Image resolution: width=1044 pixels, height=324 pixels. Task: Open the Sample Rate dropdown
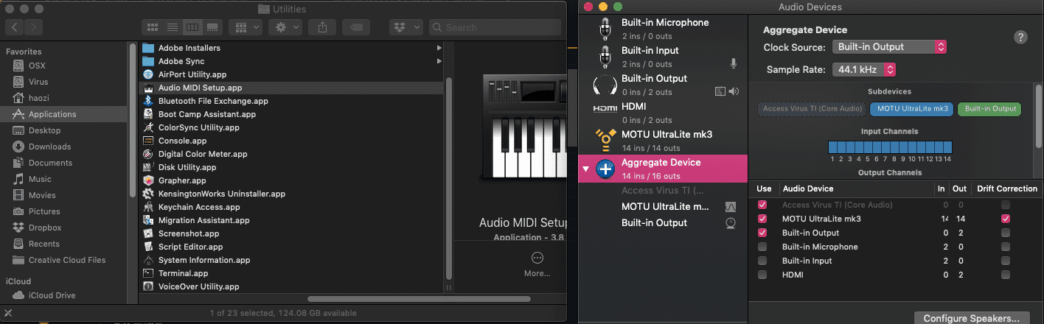click(x=864, y=70)
